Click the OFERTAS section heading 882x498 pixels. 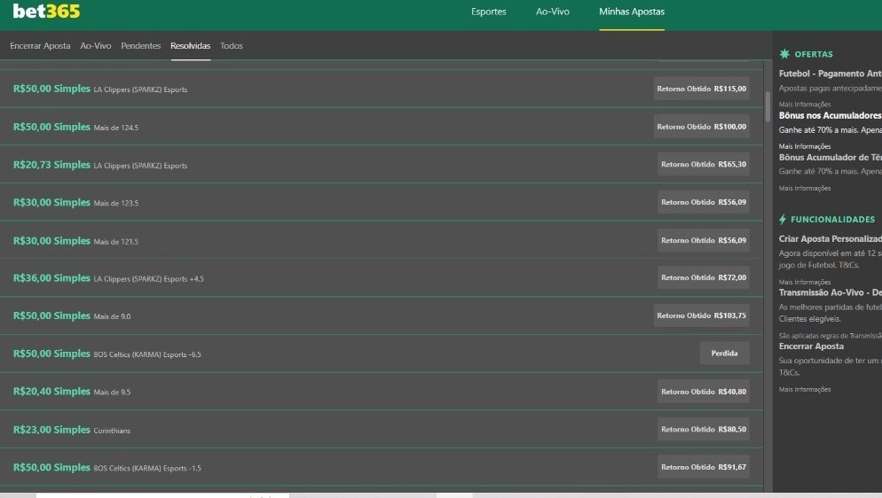[x=814, y=54]
